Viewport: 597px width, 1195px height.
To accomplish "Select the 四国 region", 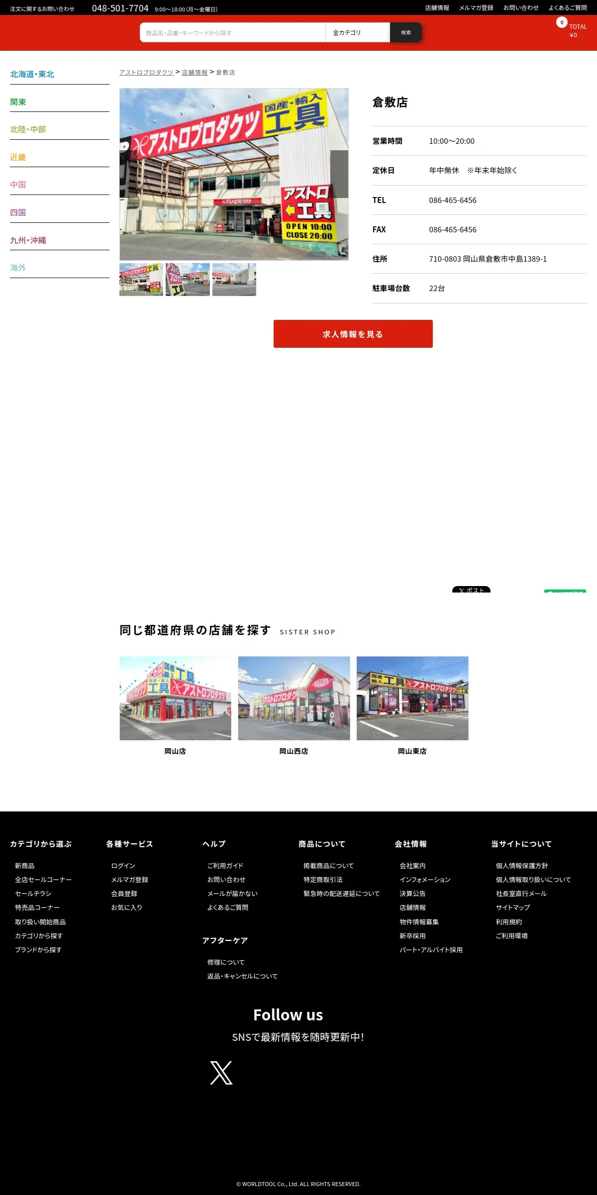I will point(18,212).
